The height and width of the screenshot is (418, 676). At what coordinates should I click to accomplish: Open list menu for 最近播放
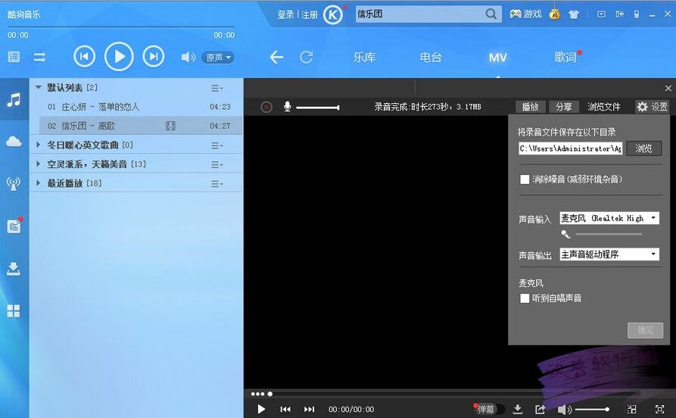[217, 184]
